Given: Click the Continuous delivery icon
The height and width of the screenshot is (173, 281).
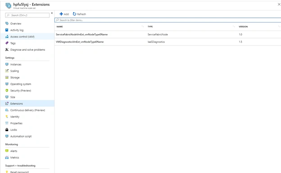Looking at the screenshot, I should (x=7, y=110).
